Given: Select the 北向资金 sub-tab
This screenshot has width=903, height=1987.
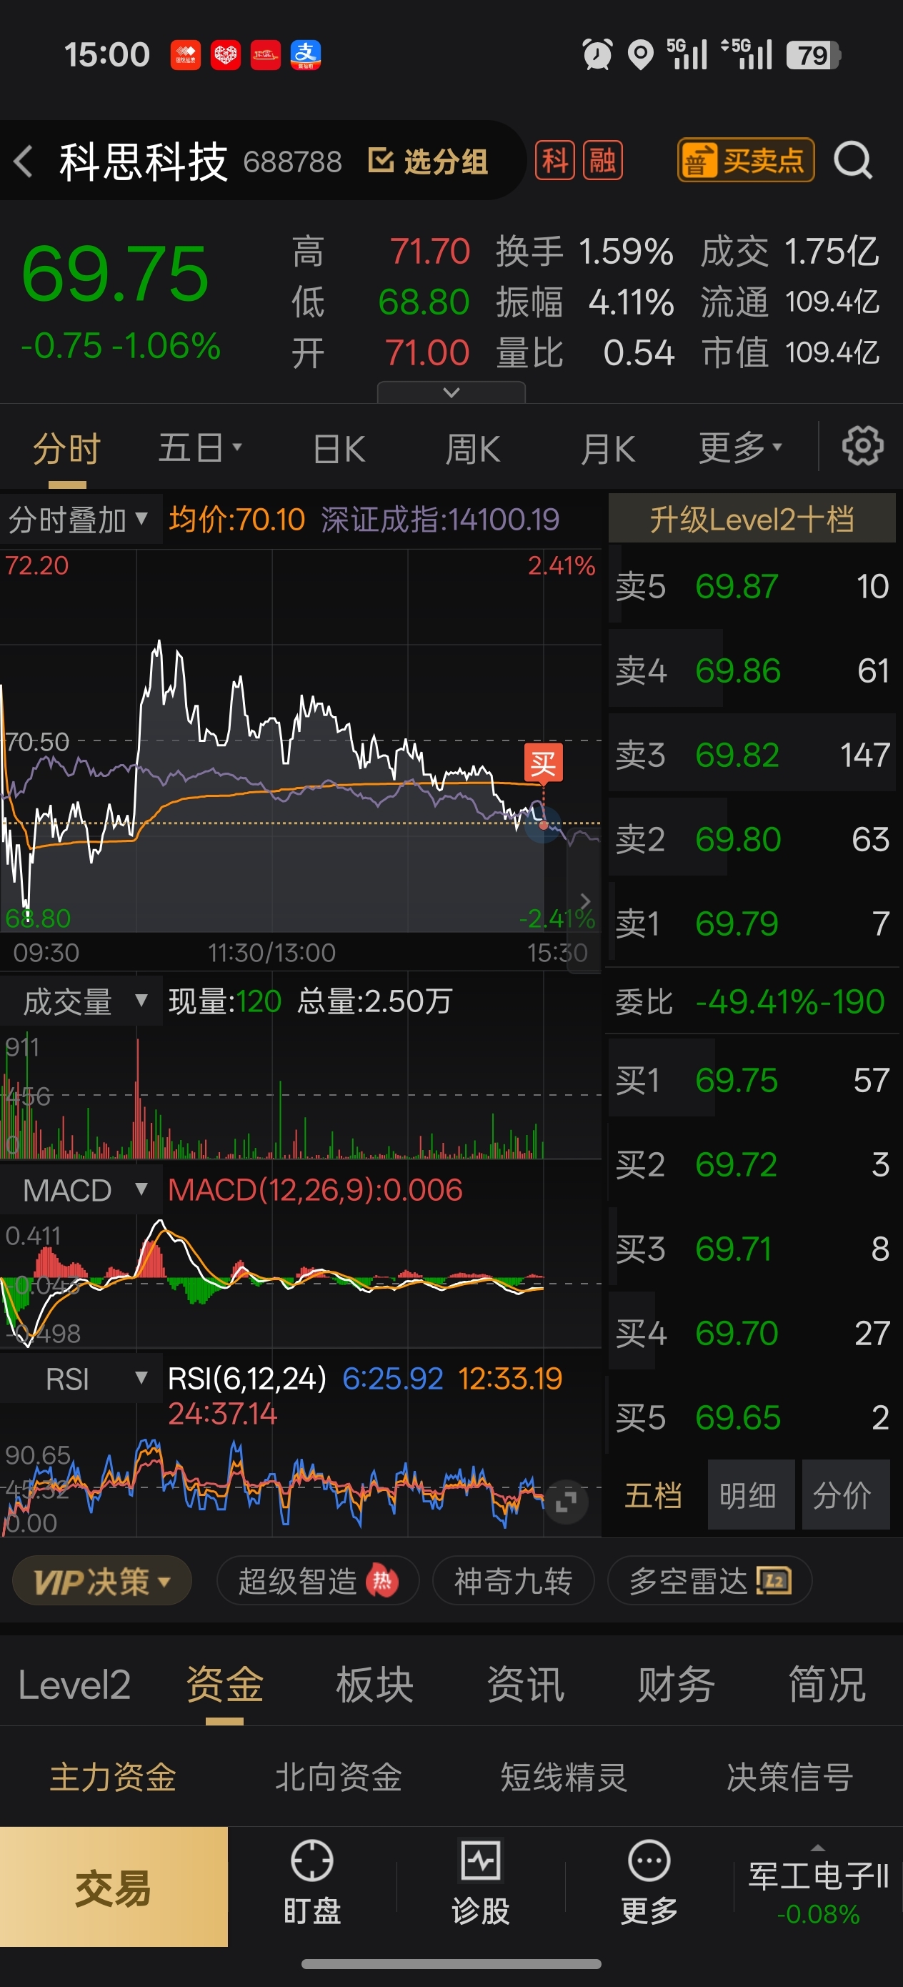Looking at the screenshot, I should pos(339,1777).
